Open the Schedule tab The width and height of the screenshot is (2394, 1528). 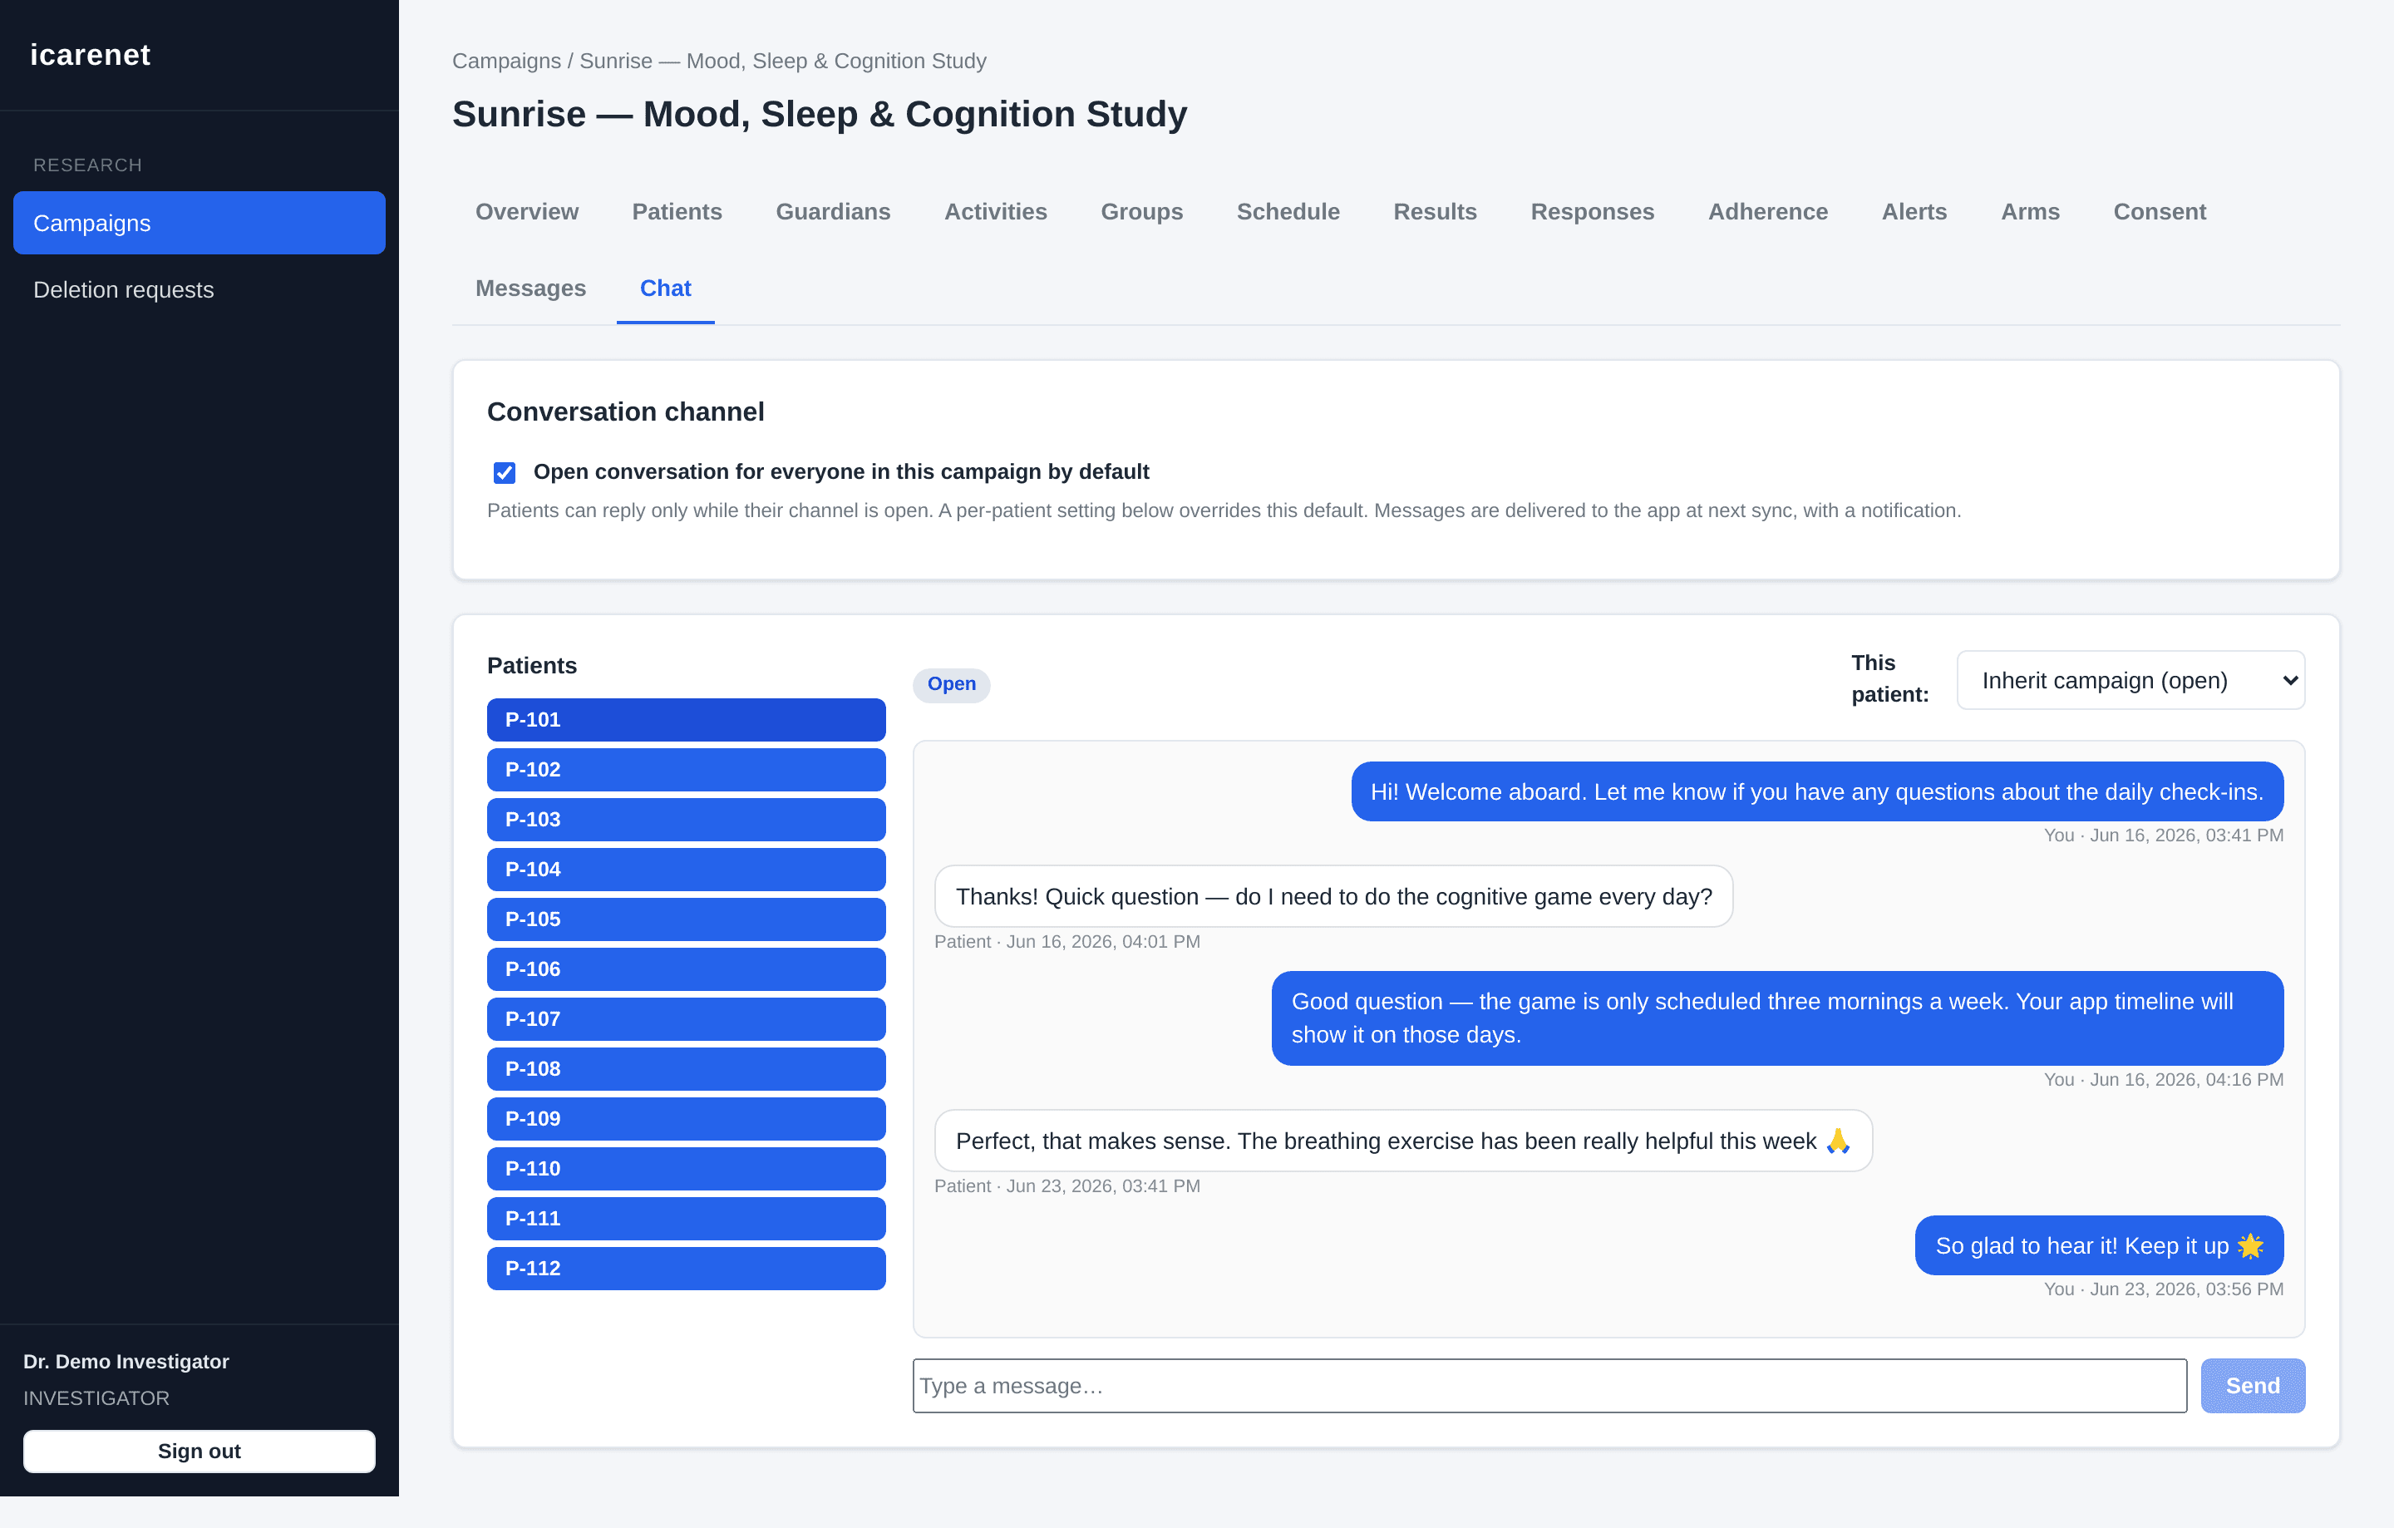point(1288,212)
